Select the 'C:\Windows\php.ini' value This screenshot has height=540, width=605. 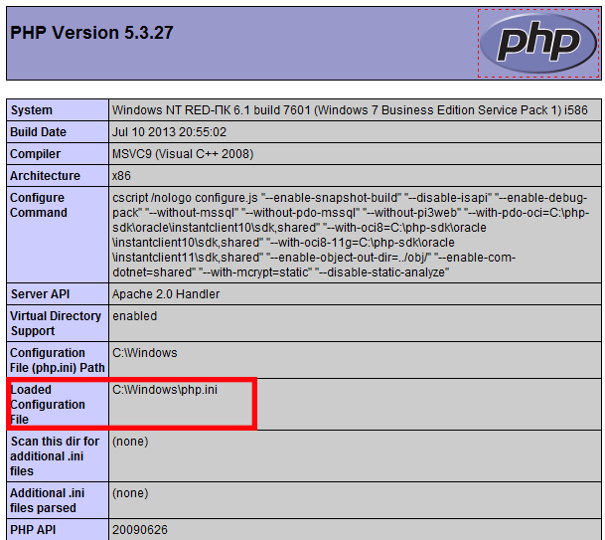coord(165,390)
